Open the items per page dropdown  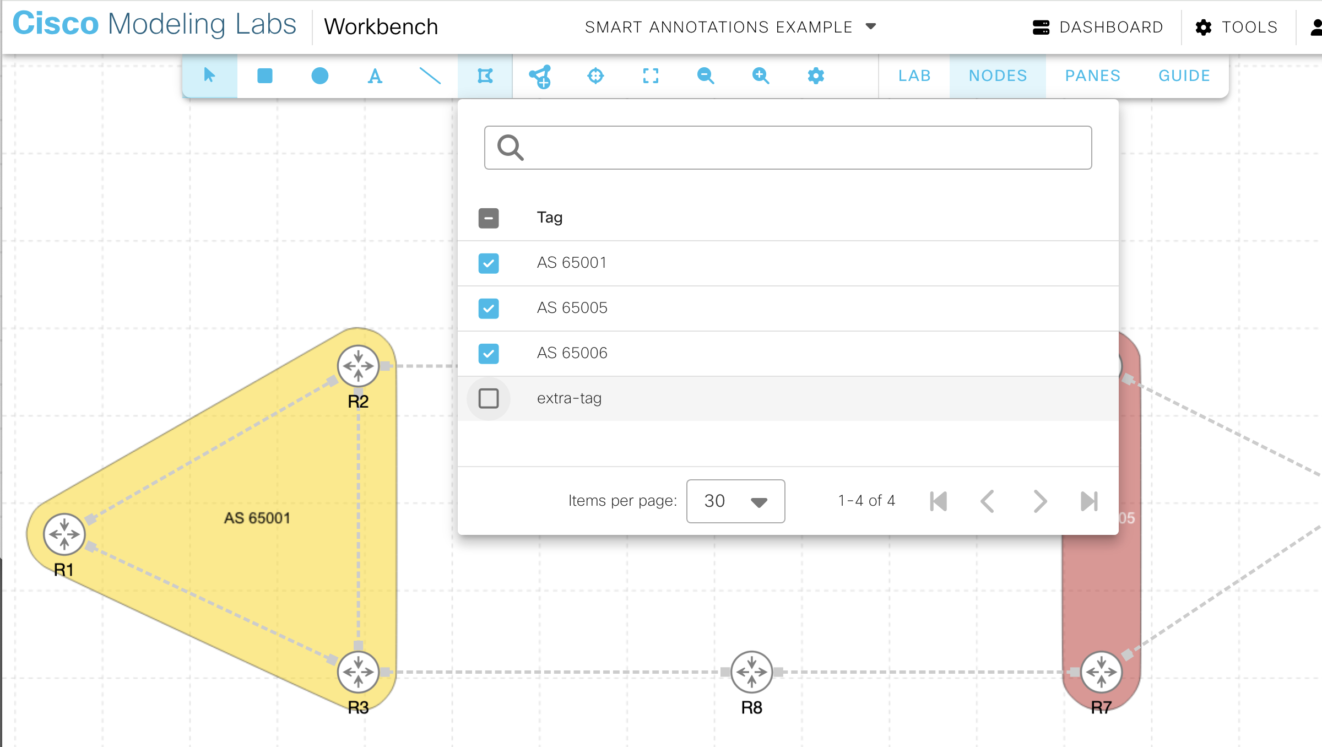tap(735, 501)
